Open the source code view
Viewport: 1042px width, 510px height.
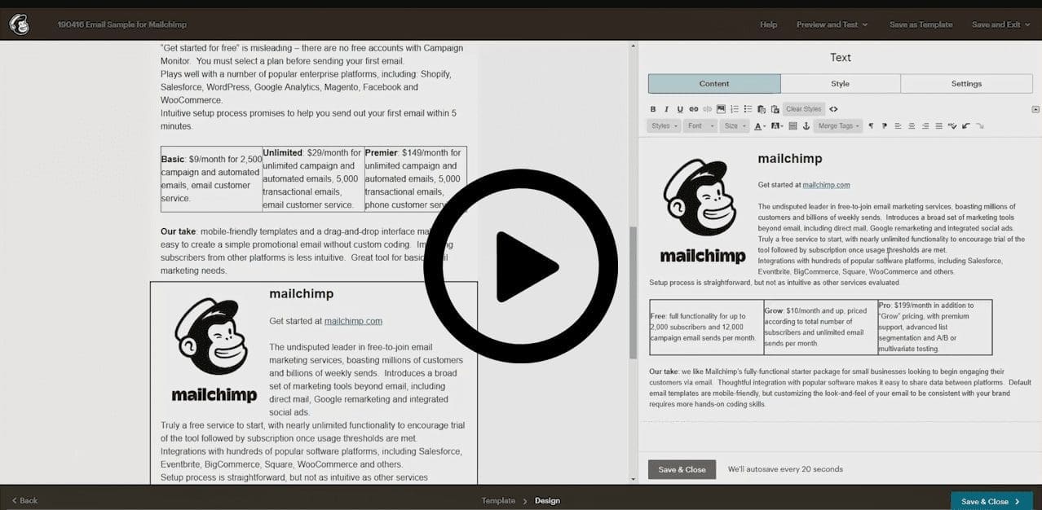pos(833,108)
